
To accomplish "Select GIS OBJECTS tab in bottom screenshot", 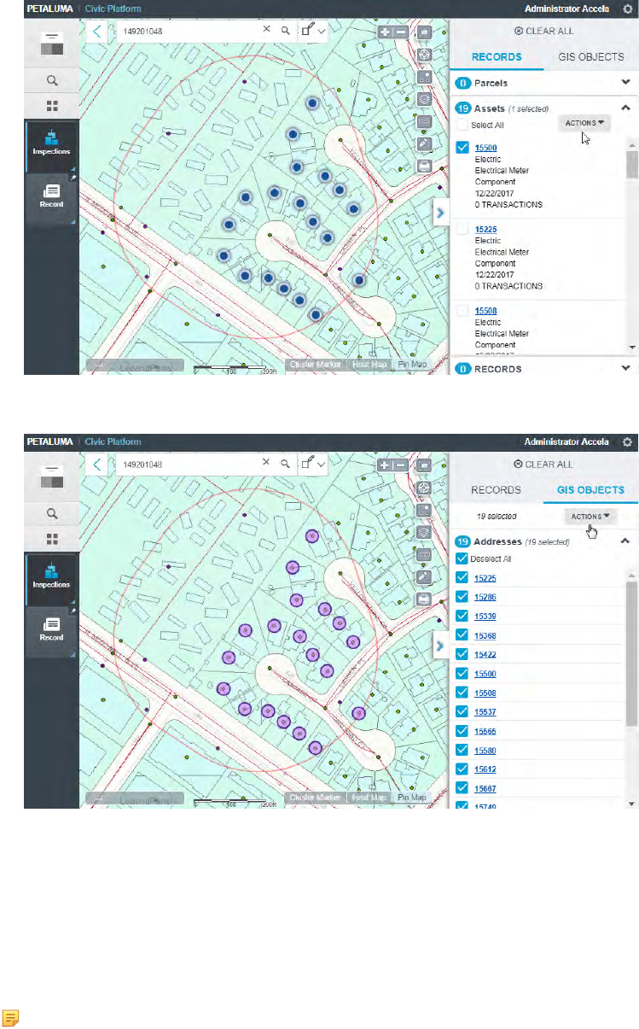I will 591,490.
